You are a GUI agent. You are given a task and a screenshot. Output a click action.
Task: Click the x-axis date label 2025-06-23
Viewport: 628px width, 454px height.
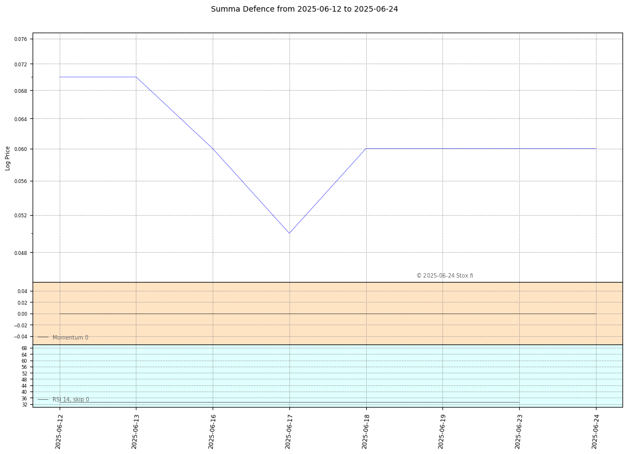[x=518, y=431]
